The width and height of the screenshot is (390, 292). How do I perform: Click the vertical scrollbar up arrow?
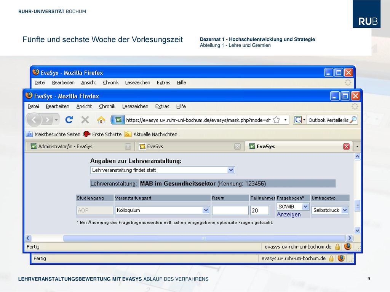point(357,156)
